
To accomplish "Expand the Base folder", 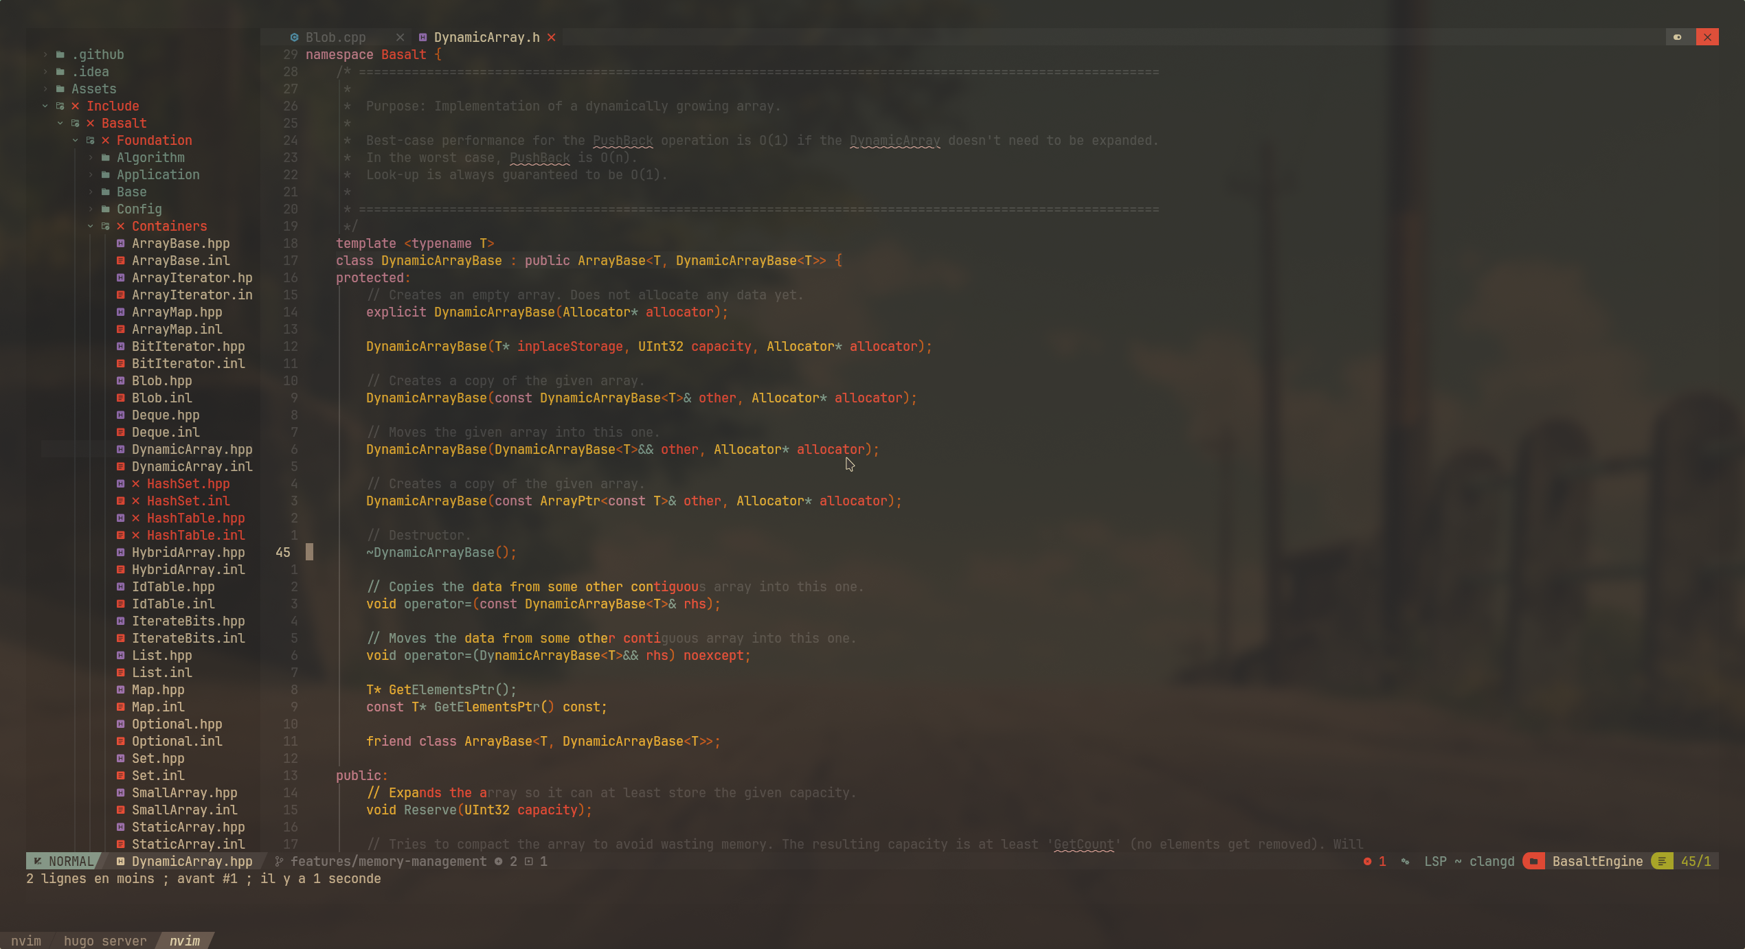I will 91,192.
